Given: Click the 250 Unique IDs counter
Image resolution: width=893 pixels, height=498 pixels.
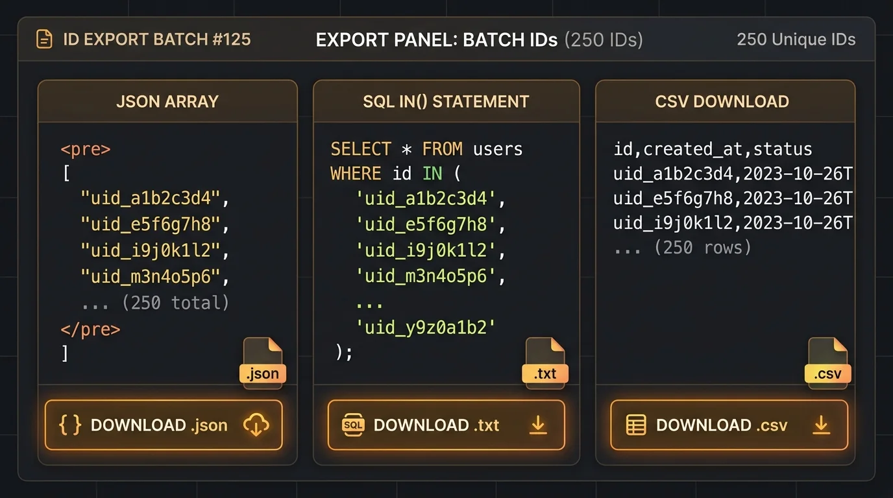Looking at the screenshot, I should coord(796,39).
